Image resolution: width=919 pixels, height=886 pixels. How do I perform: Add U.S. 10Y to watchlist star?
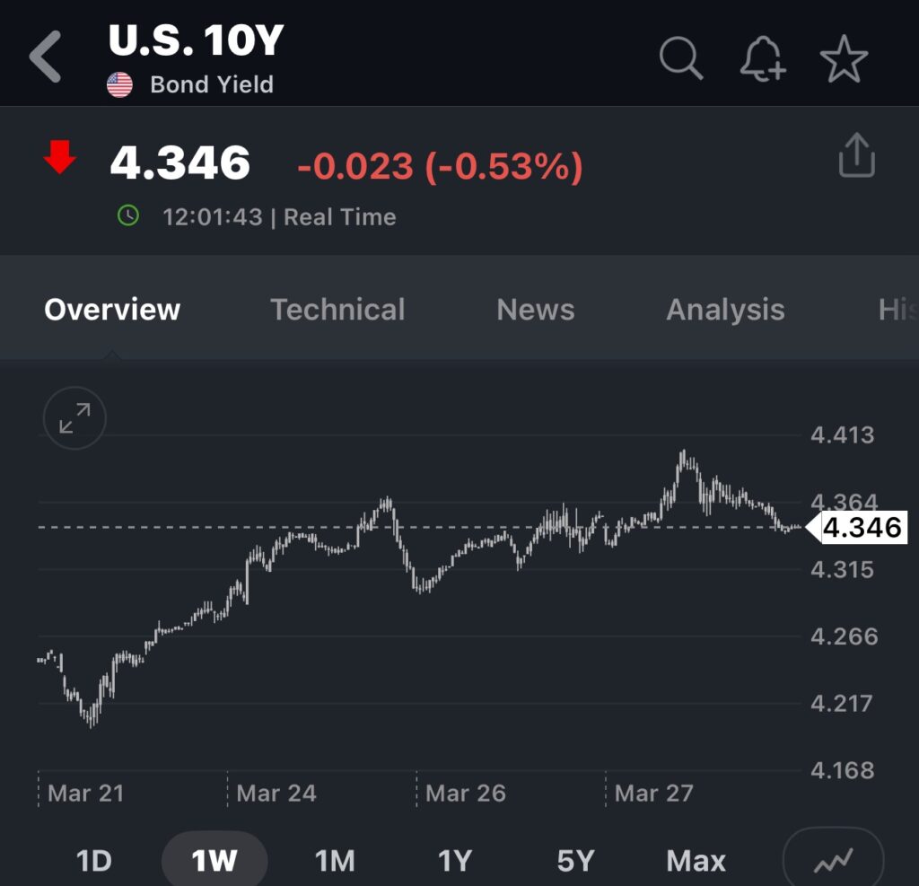coord(844,60)
